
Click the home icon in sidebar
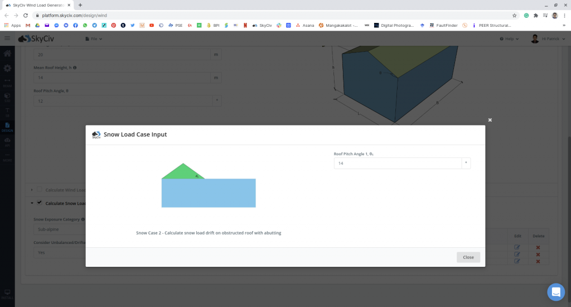tap(7, 54)
